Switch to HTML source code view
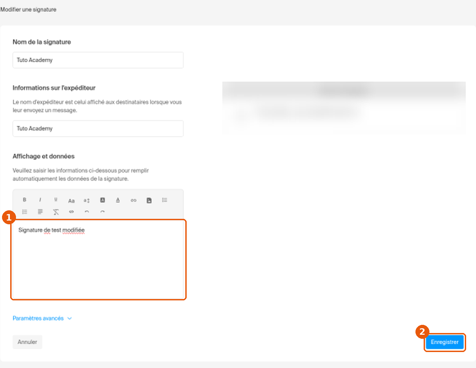The width and height of the screenshot is (476, 368). tap(71, 212)
